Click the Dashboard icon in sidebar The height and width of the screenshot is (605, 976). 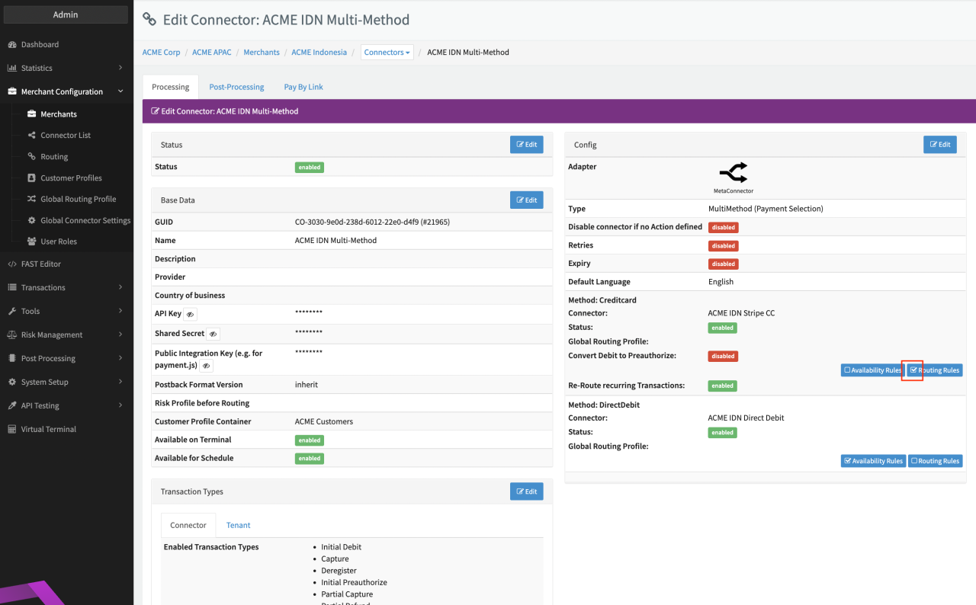[x=12, y=45]
